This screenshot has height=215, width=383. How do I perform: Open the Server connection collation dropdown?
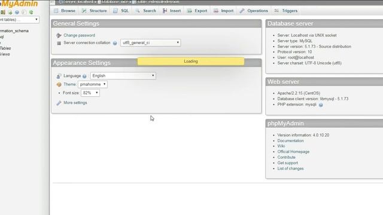tap(150, 42)
